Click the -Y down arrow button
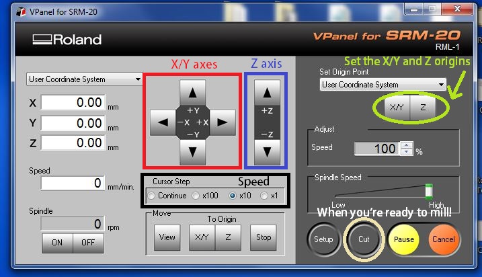This screenshot has width=482, height=277. click(x=192, y=152)
